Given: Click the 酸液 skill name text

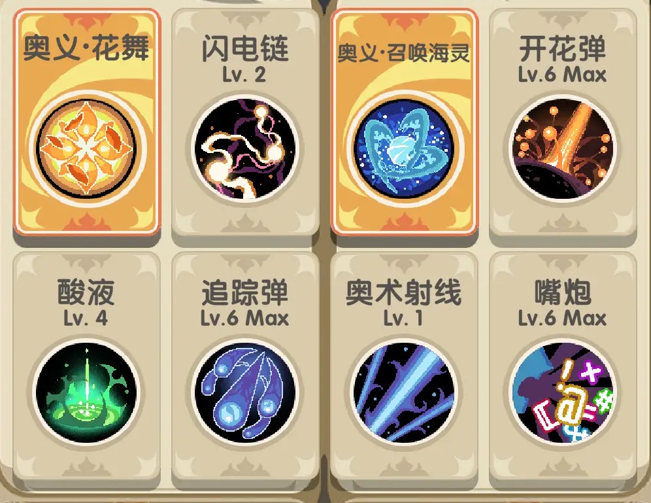Looking at the screenshot, I should tap(86, 292).
